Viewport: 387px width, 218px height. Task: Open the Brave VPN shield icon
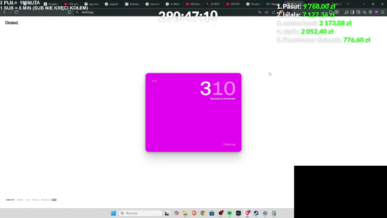pyautogui.click(x=370, y=12)
